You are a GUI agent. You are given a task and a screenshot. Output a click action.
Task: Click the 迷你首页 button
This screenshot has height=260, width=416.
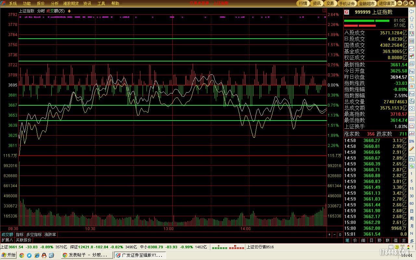pyautogui.click(x=387, y=3)
